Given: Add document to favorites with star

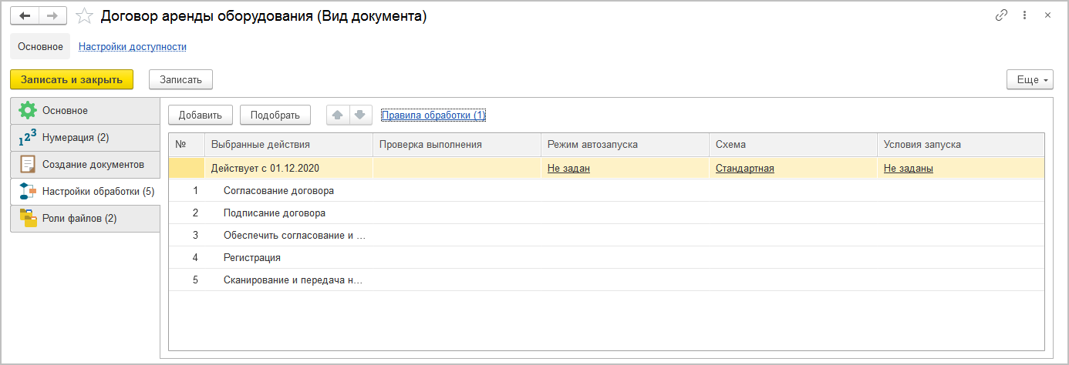Looking at the screenshot, I should click(85, 15).
